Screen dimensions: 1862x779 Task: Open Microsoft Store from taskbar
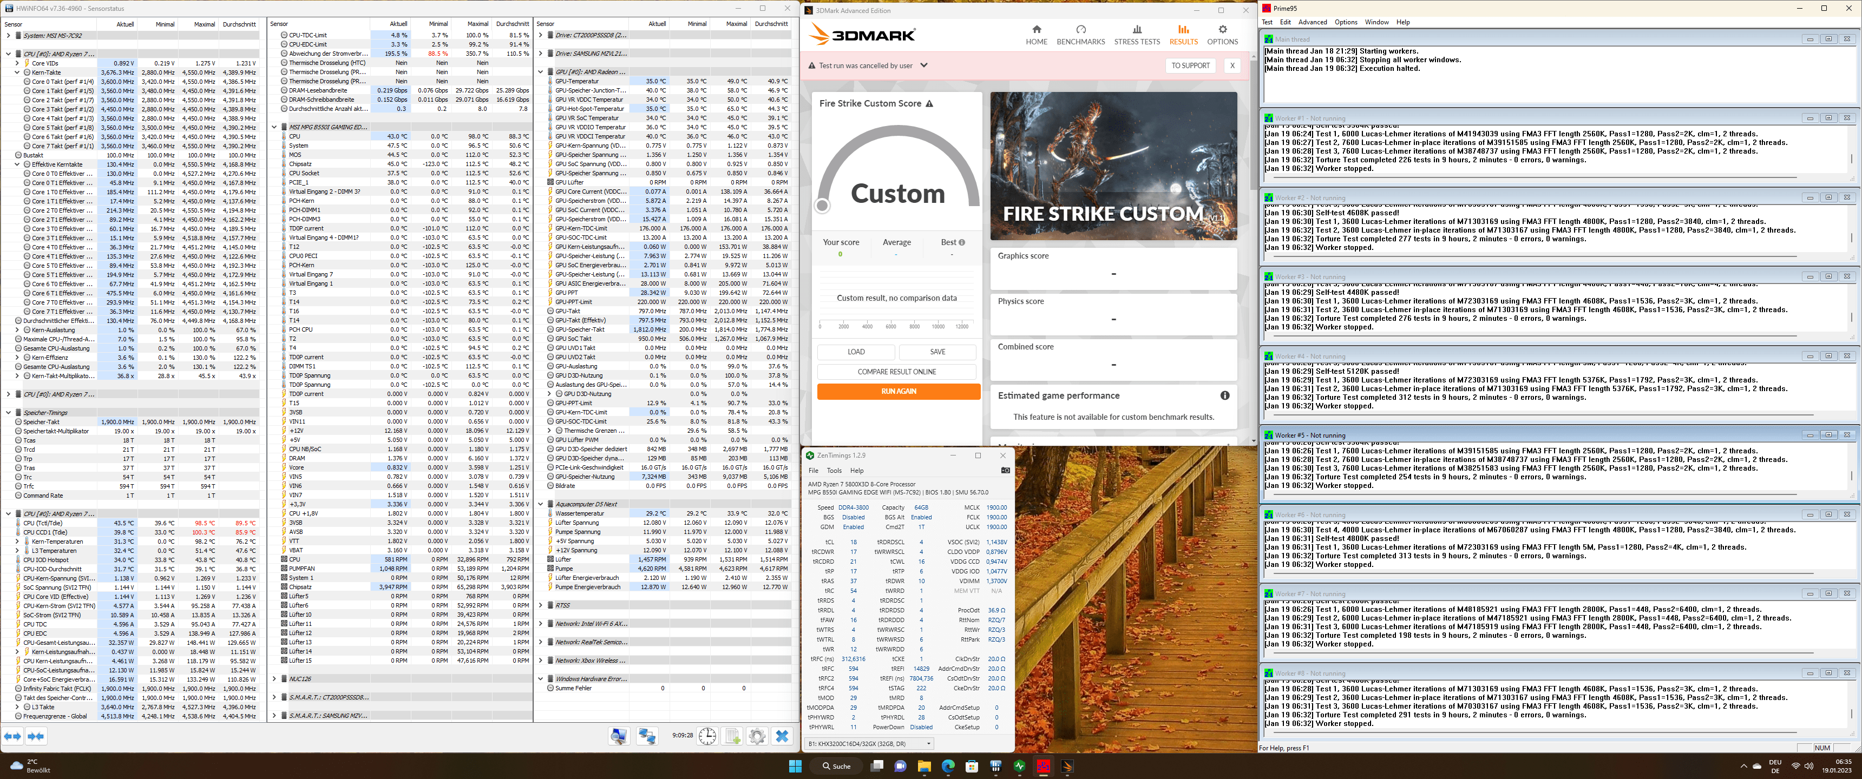pyautogui.click(x=972, y=766)
